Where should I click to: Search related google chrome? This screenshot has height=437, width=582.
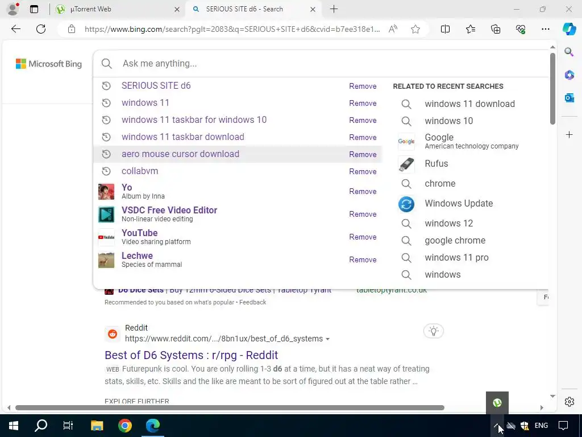(x=455, y=241)
